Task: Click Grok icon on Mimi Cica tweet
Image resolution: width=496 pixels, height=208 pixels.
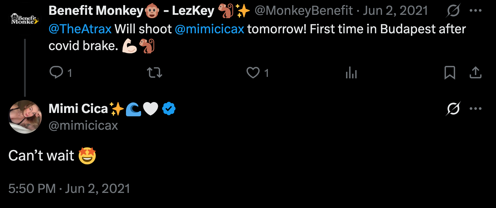Action: tap(453, 108)
